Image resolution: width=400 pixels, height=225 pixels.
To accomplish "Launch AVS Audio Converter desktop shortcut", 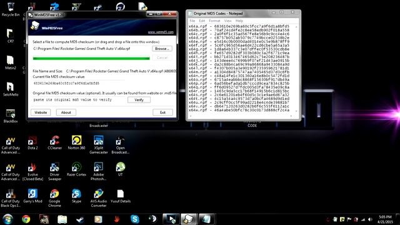I will 99,198.
